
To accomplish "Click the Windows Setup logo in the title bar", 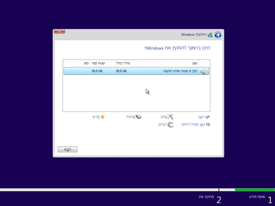I will pyautogui.click(x=210, y=35).
